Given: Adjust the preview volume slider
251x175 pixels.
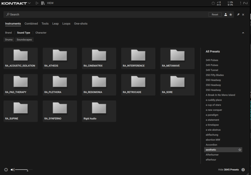Looking at the screenshot, I should 24,169.
